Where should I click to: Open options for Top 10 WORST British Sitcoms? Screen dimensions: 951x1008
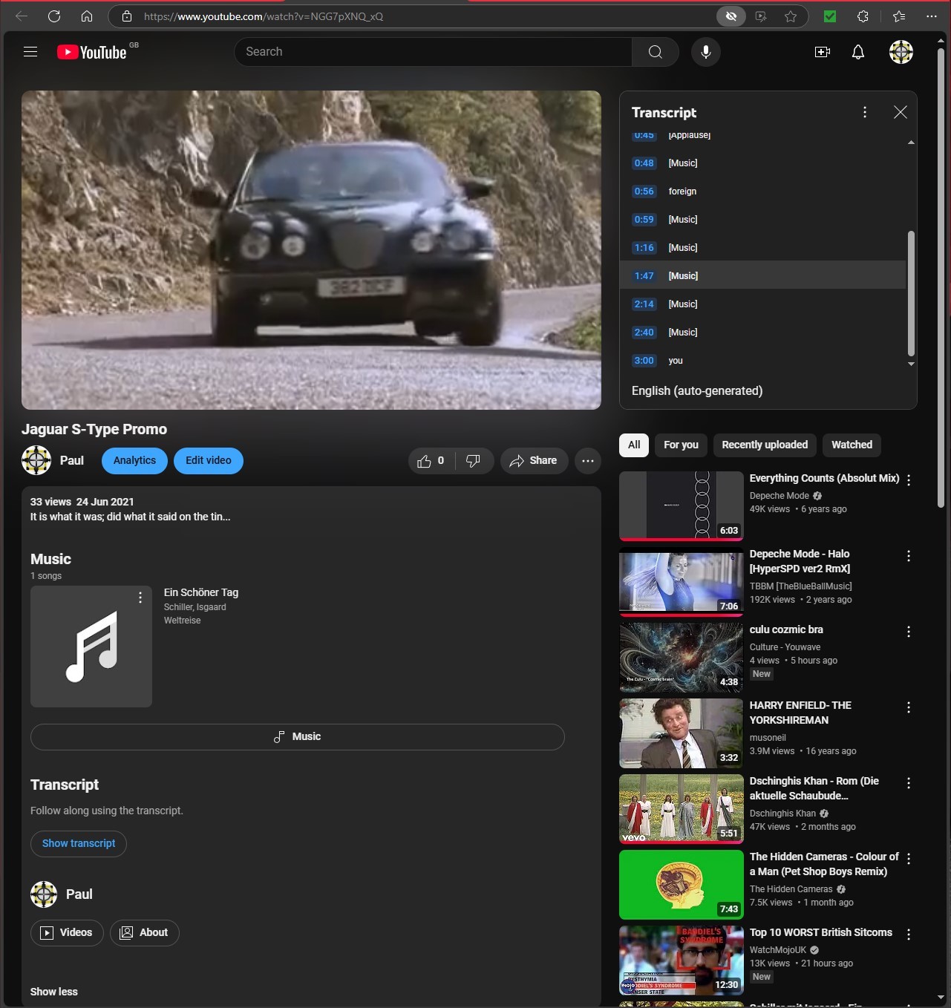tap(909, 935)
